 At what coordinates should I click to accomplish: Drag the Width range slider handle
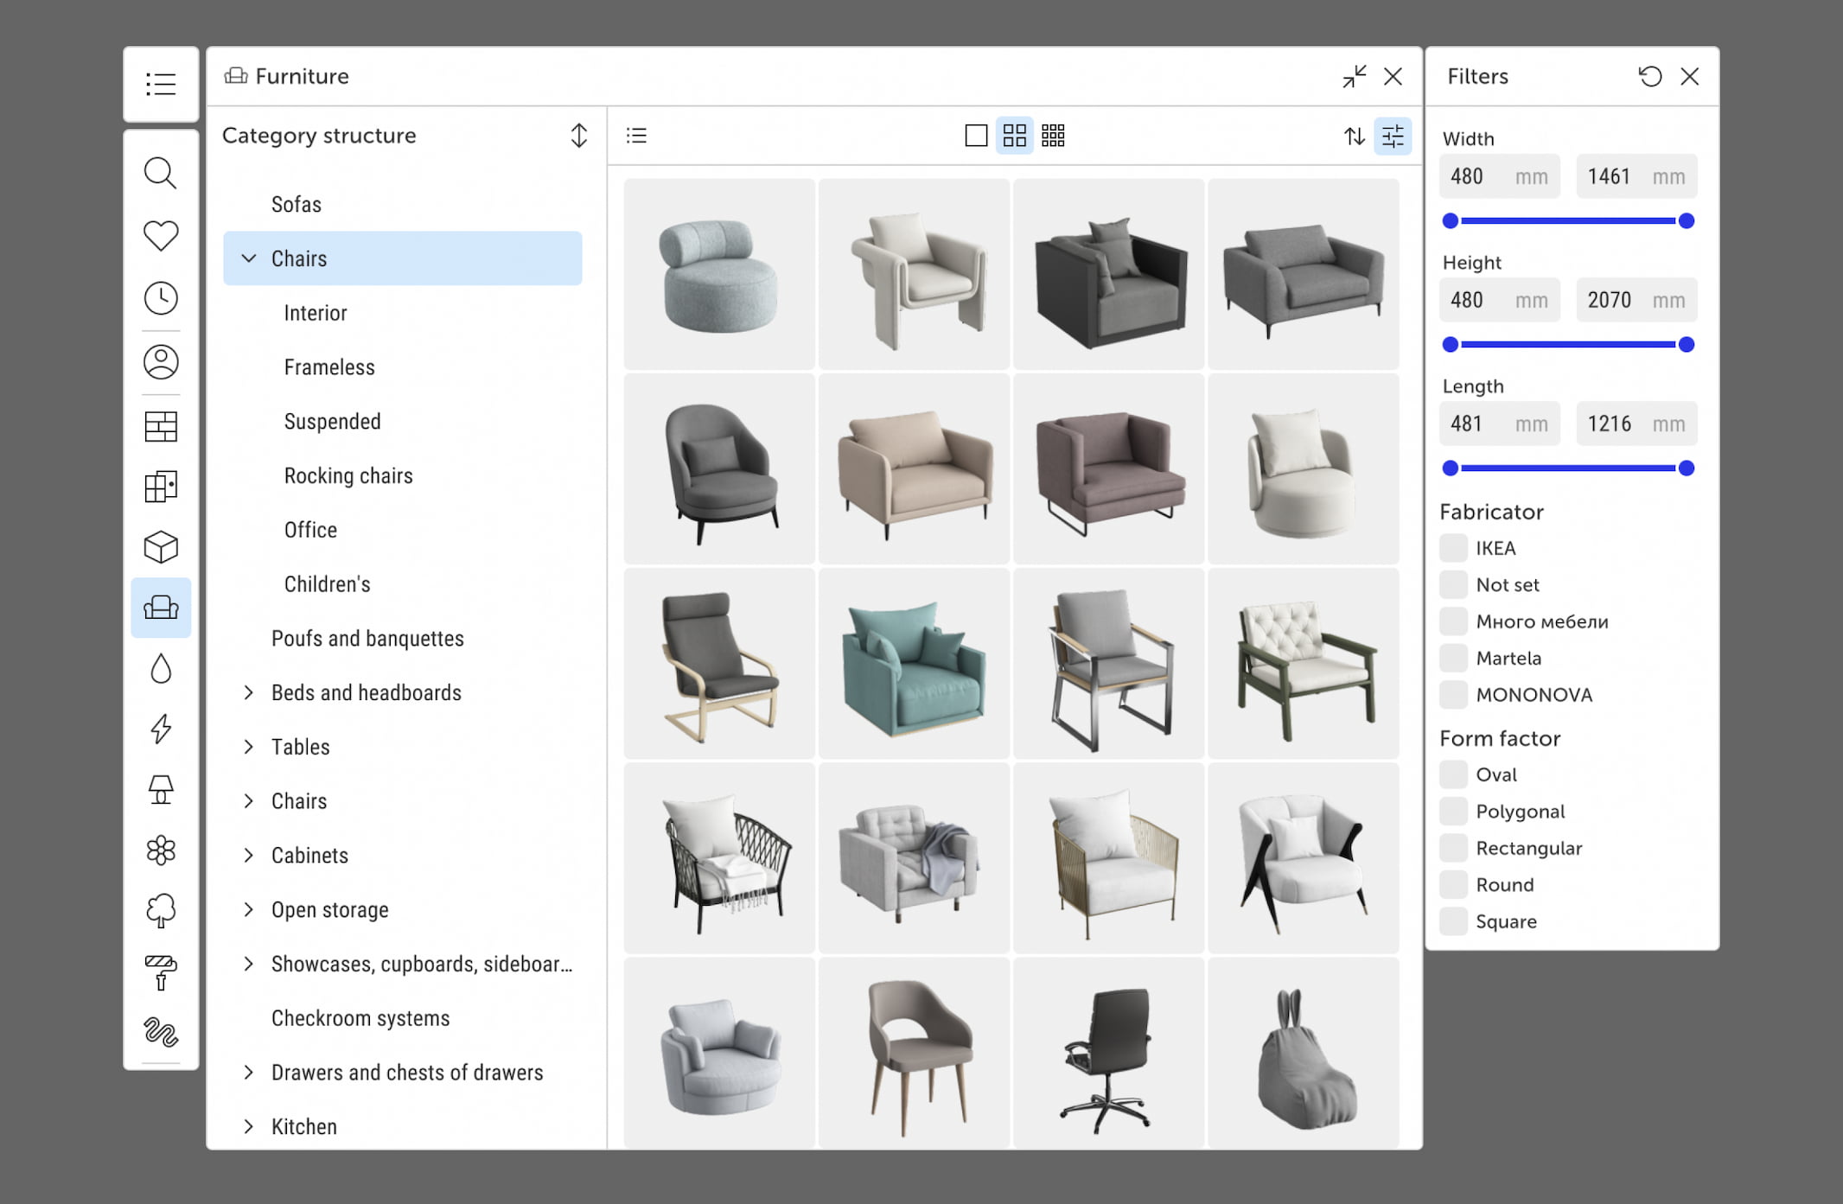[1450, 220]
